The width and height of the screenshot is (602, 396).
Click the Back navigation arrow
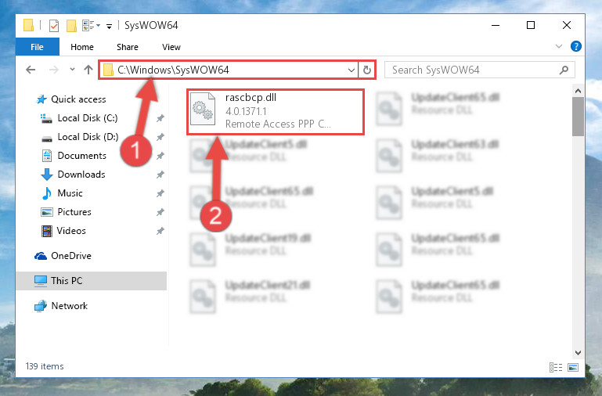tap(31, 70)
